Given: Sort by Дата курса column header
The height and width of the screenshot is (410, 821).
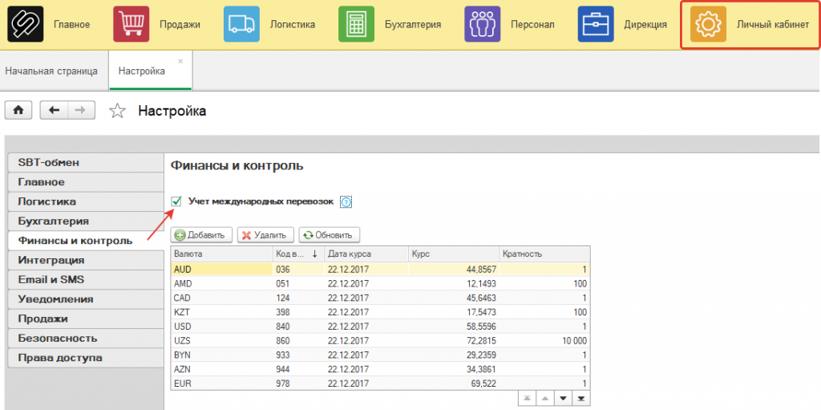Looking at the screenshot, I should tap(366, 254).
